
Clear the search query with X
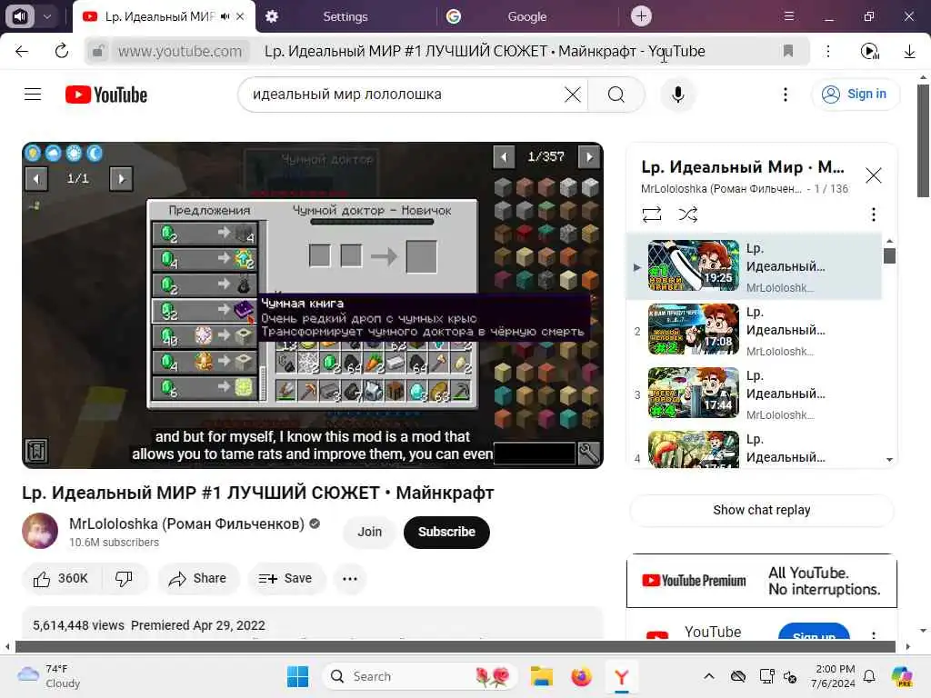tap(573, 95)
